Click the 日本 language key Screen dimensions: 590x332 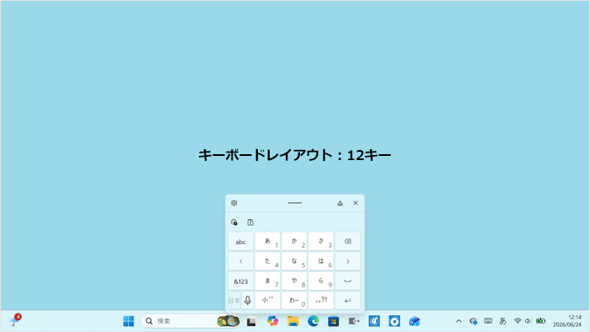pos(234,301)
